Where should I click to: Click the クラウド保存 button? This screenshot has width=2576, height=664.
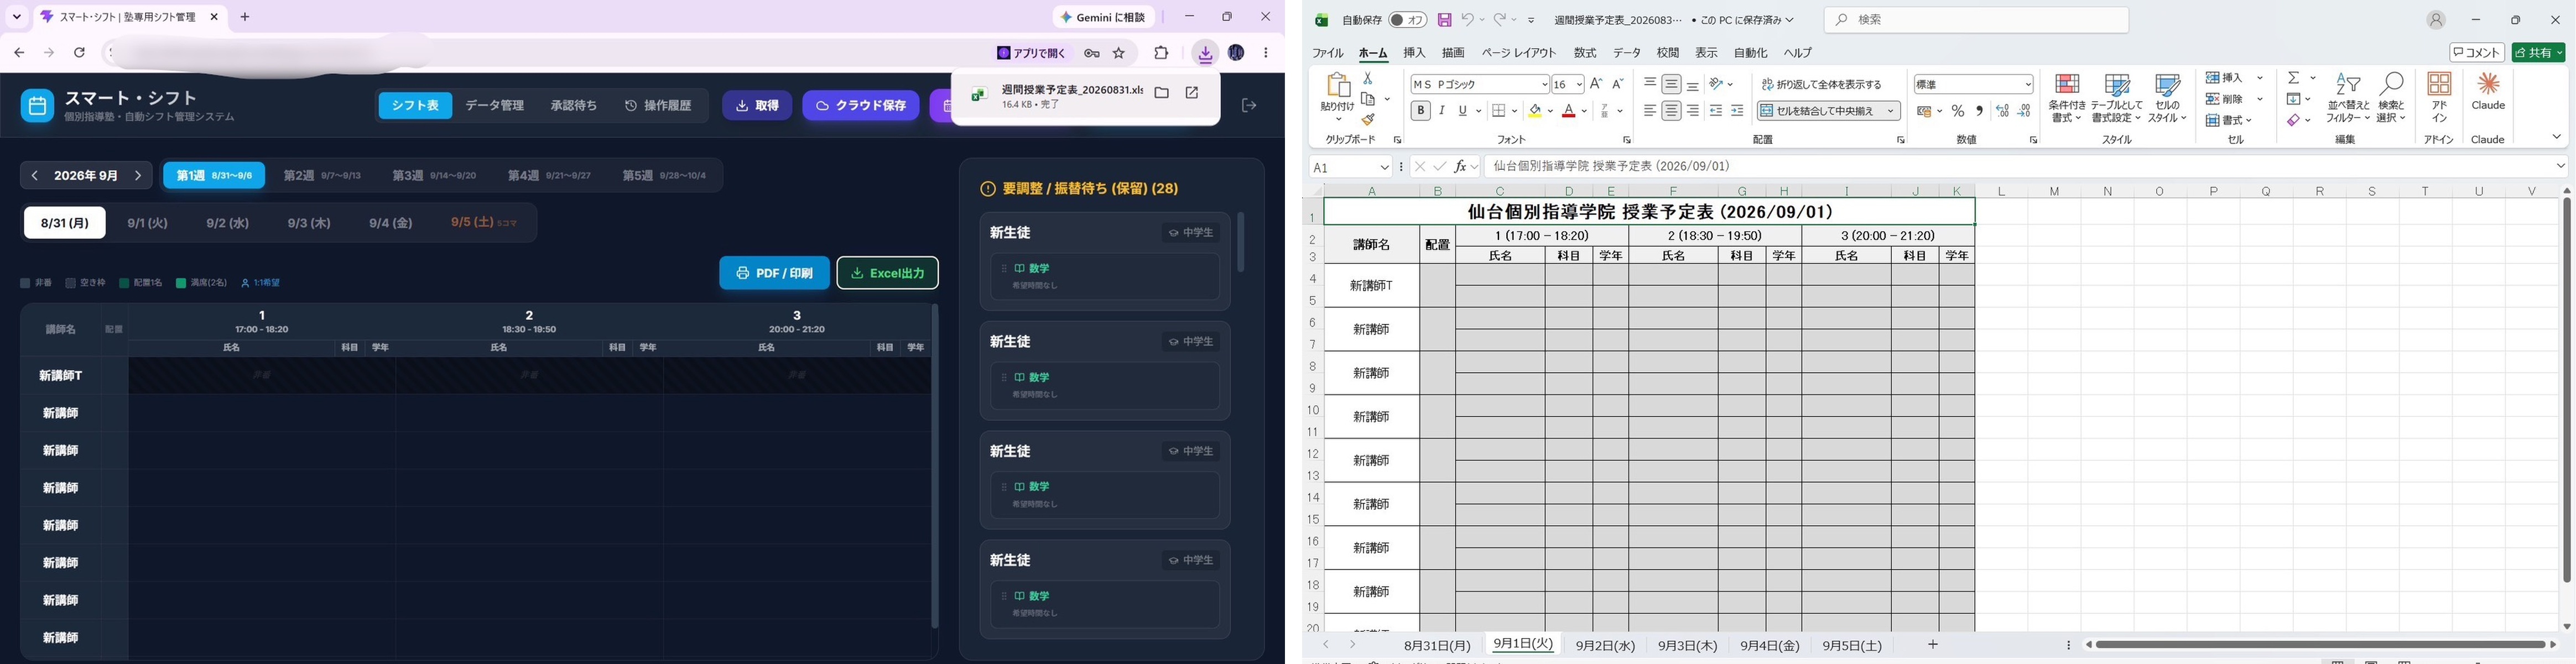[x=860, y=105]
